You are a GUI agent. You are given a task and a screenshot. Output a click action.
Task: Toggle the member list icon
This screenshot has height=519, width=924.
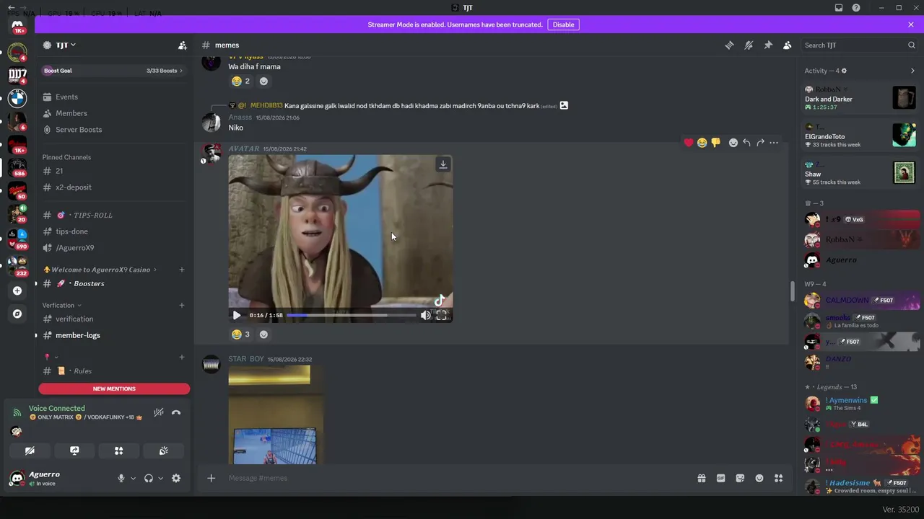788,45
